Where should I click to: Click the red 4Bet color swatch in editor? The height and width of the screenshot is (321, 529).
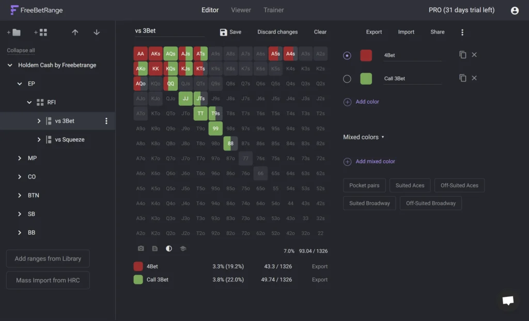[x=366, y=55]
